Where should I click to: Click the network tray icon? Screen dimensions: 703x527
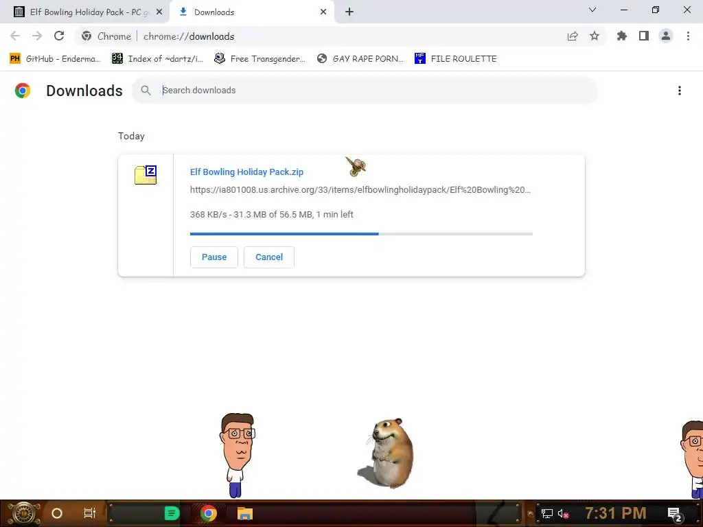coord(546,513)
